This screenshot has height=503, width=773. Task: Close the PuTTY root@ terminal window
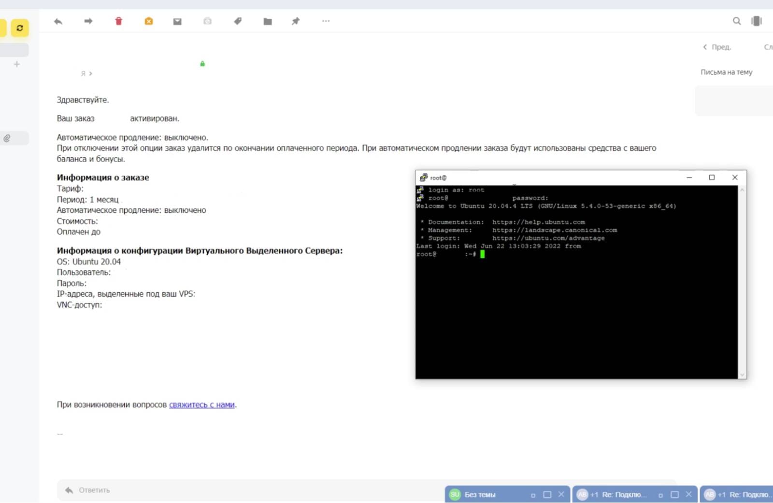coord(735,178)
